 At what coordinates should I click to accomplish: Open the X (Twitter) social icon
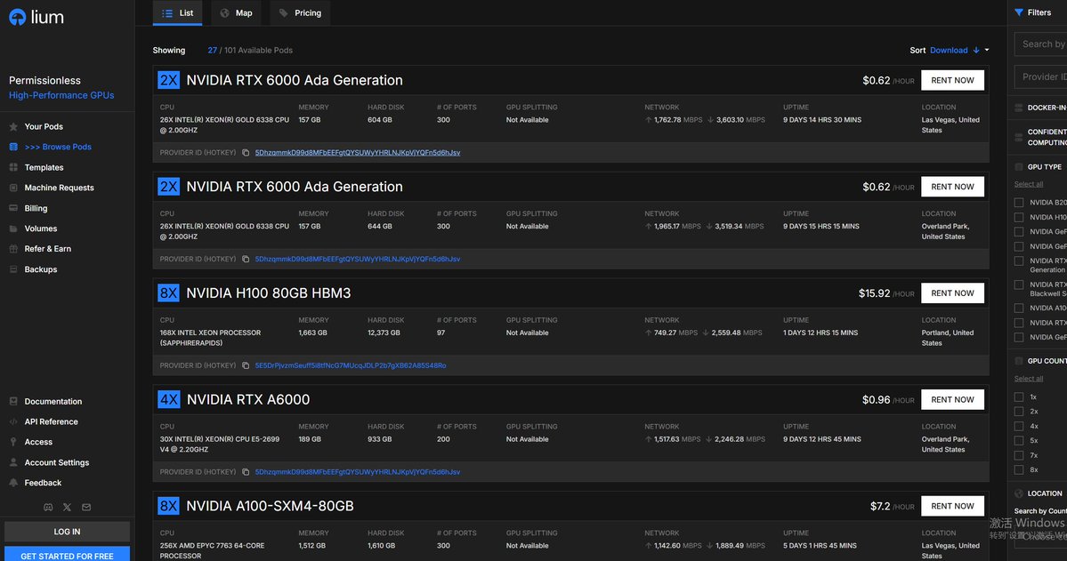67,508
